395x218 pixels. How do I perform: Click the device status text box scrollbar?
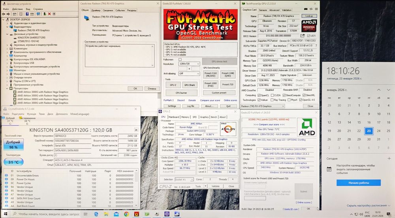tap(152, 56)
